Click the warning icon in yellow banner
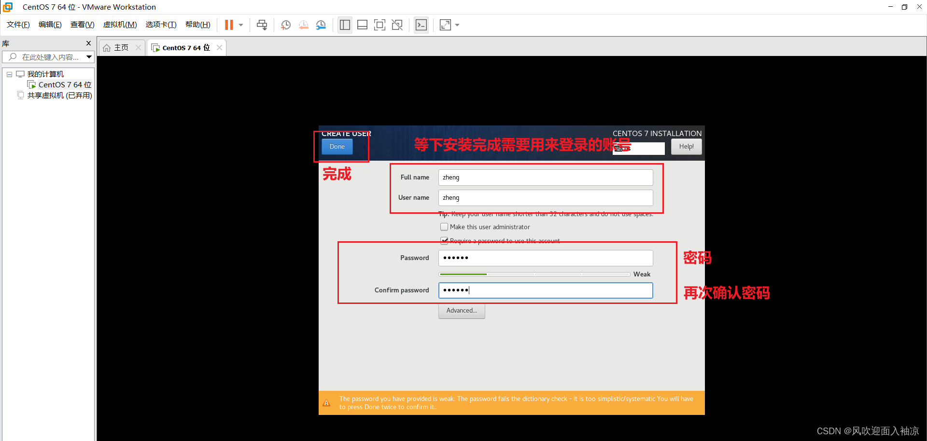Viewport: 927px width, 441px height. tap(327, 403)
